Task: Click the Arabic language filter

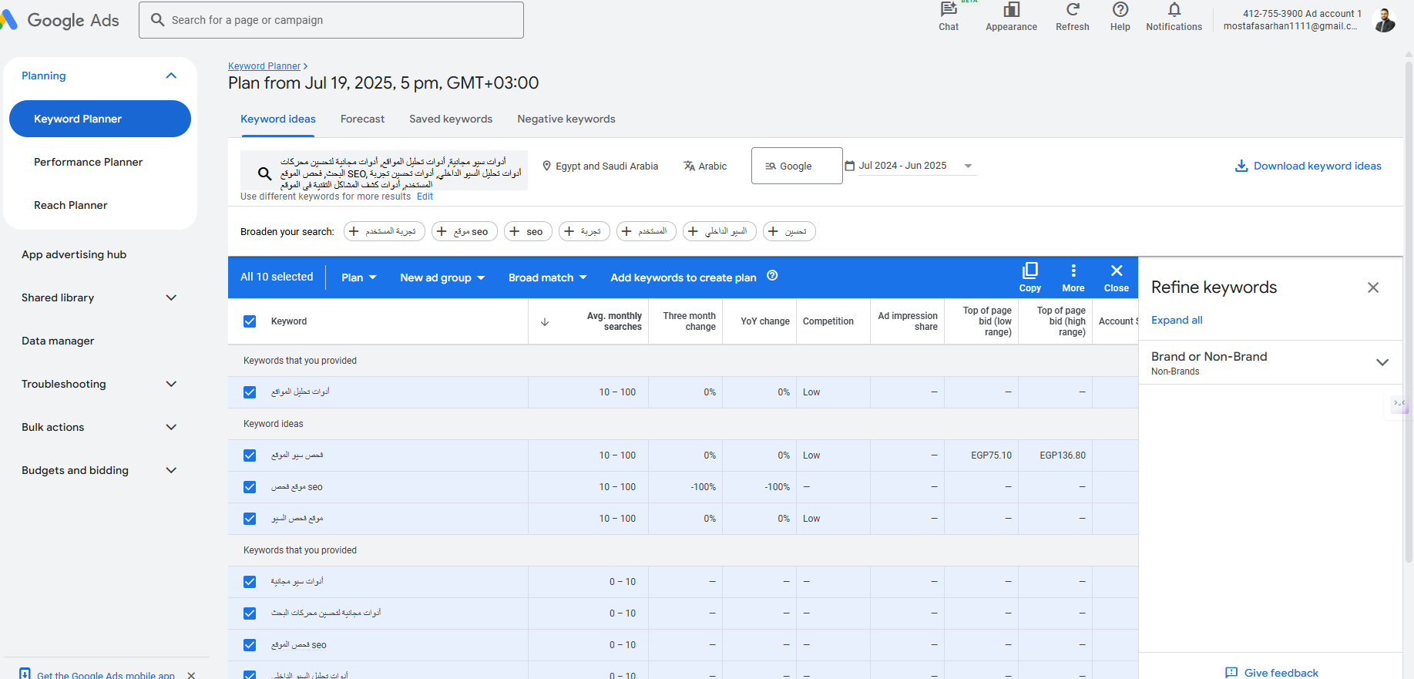Action: coord(705,166)
